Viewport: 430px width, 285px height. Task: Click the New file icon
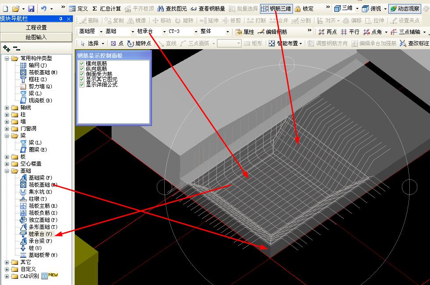(x=5, y=9)
